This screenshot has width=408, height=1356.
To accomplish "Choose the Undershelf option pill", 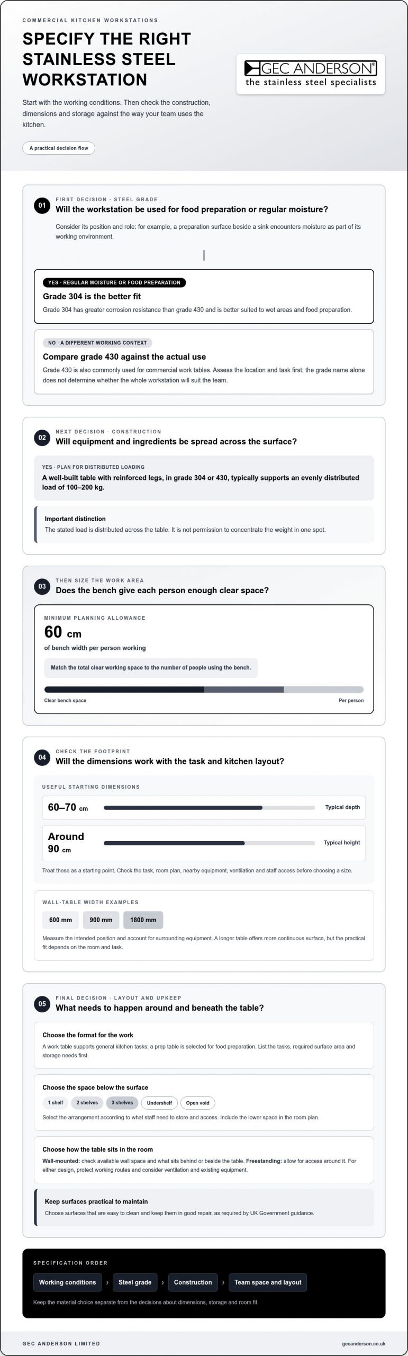I will coord(159,1103).
